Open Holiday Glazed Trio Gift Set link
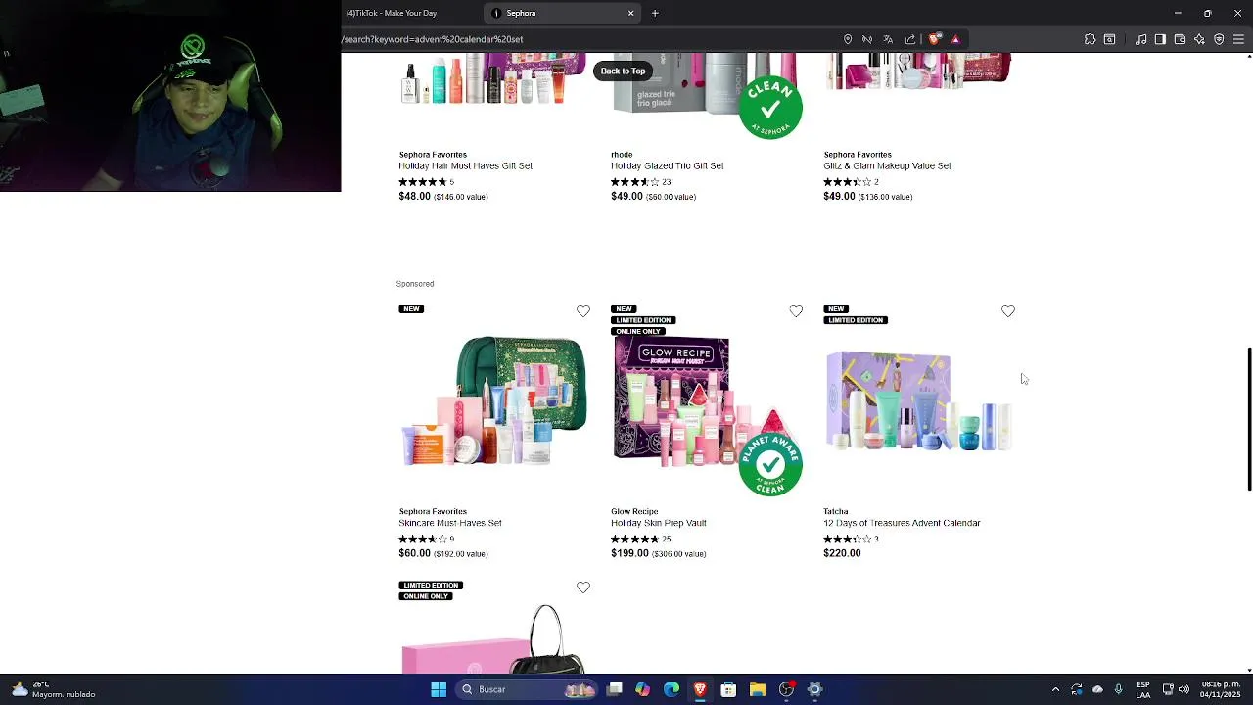1253x705 pixels. [668, 165]
